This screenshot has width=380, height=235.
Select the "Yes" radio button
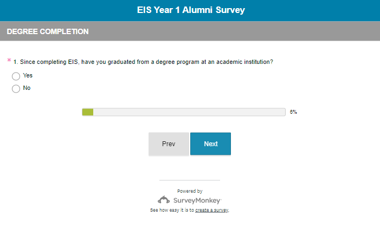tap(16, 76)
